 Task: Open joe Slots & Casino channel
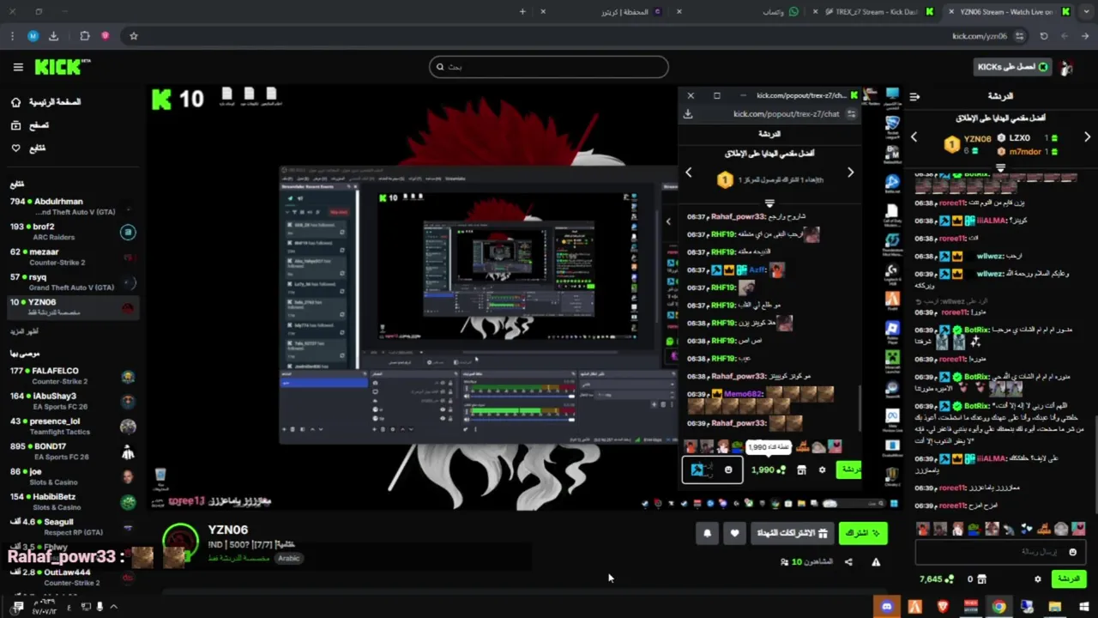(73, 476)
